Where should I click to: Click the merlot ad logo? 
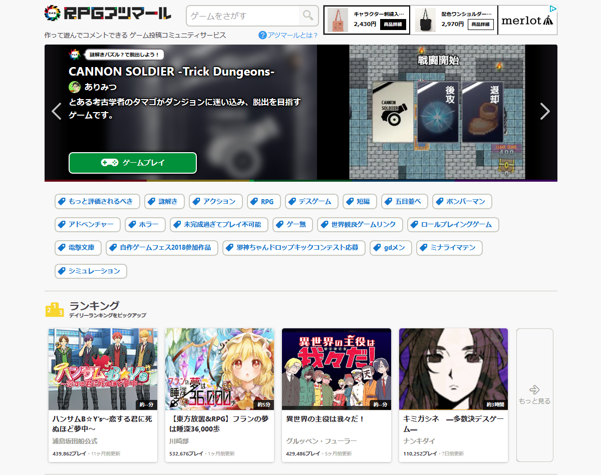527,20
